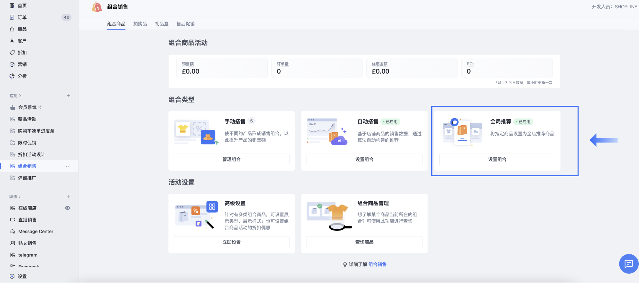Screen dimensions: 639x283
Task: Click the Analytics (分析) pie chart icon
Action: [12, 76]
